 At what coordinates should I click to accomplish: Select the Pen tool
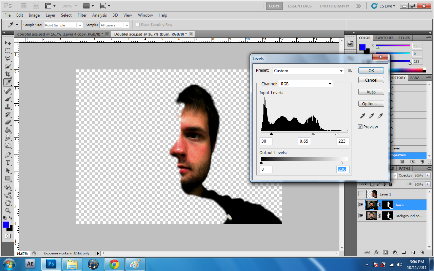click(x=7, y=155)
